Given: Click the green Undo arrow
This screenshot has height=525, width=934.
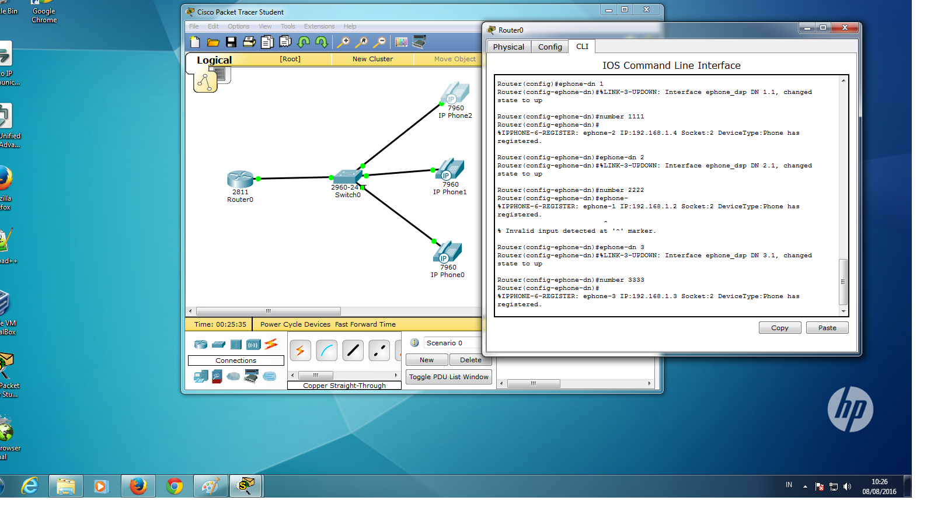Looking at the screenshot, I should click(x=304, y=42).
